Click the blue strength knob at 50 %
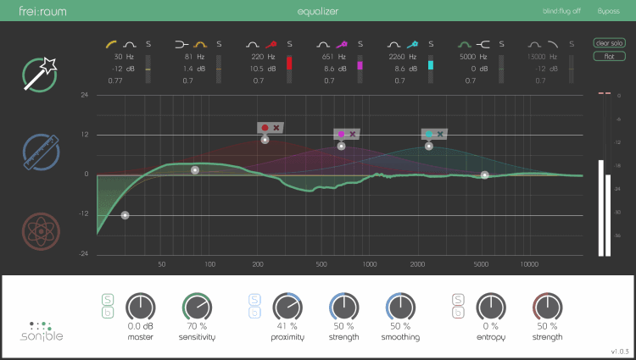Viewport: 636px width, 360px height. coord(344,307)
